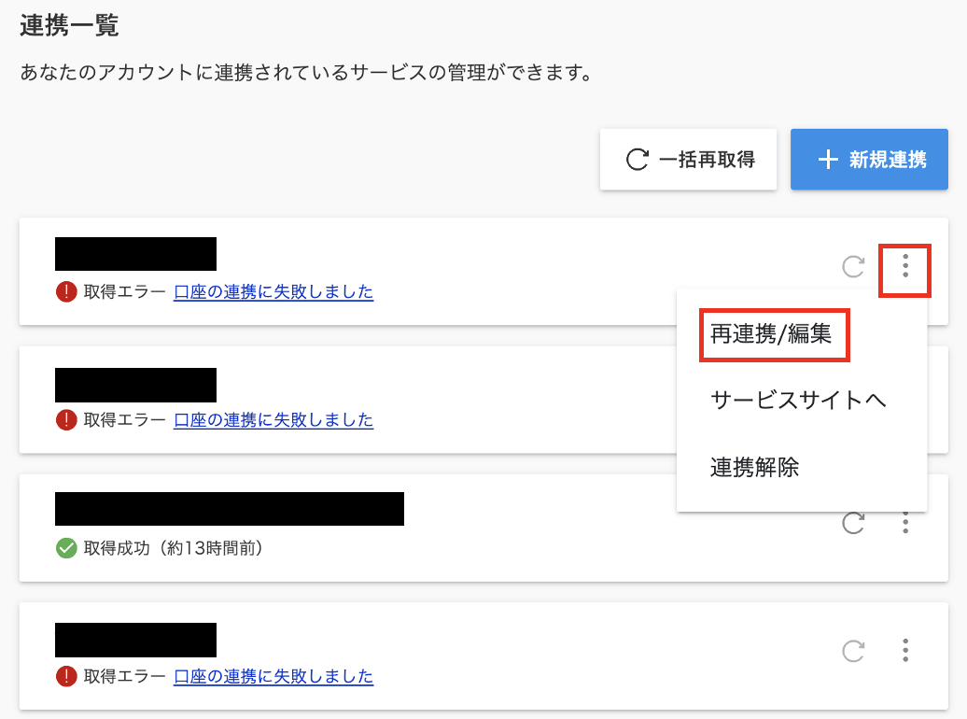The height and width of the screenshot is (719, 967).
Task: Click the green success check icon
Action: pos(66,548)
